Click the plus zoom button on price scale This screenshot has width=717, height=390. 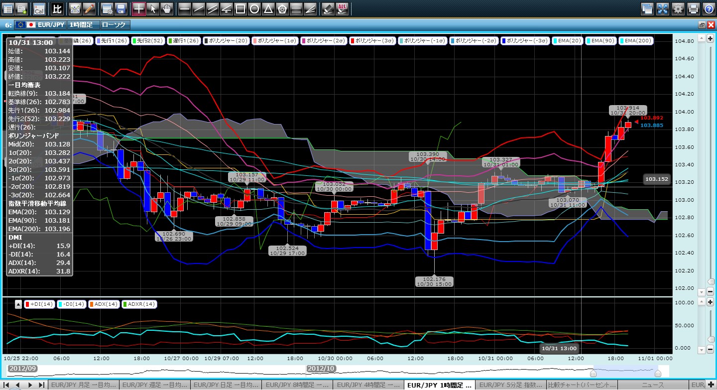[x=710, y=38]
